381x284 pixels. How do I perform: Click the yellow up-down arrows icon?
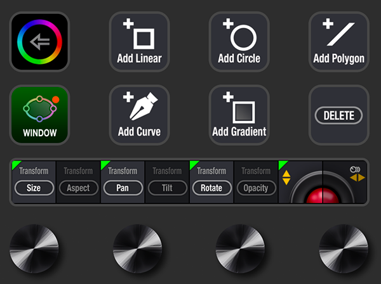(x=286, y=177)
